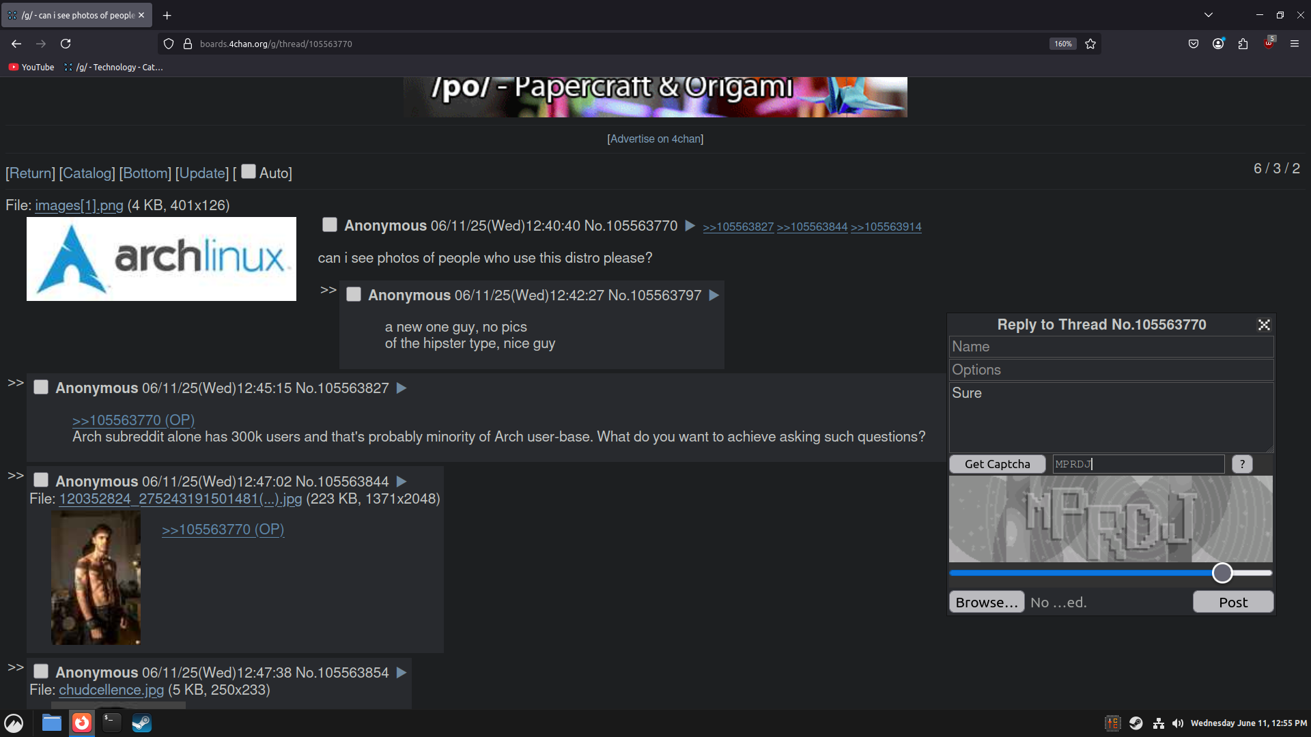Follow backlink >>105563827 on the OP

738,227
